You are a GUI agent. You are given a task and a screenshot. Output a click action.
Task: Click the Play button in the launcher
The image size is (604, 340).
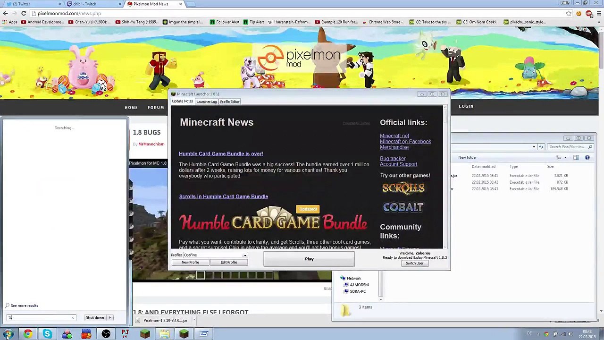pos(309,259)
